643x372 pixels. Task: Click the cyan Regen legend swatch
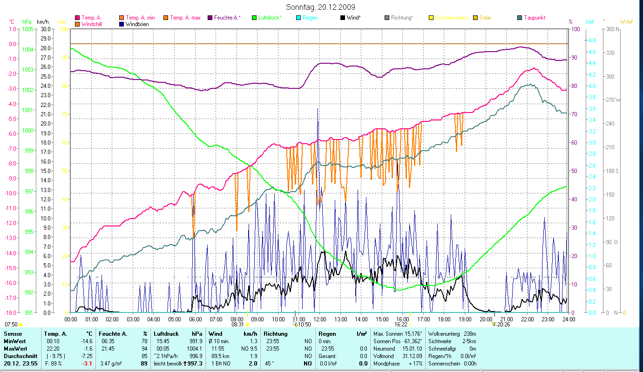[x=298, y=18]
